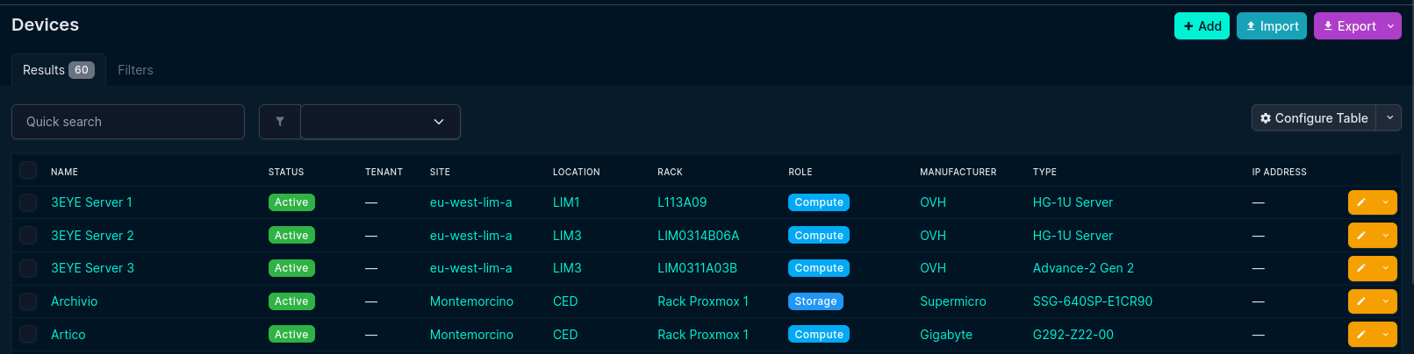
Task: Switch to the Filters tab
Action: click(135, 70)
